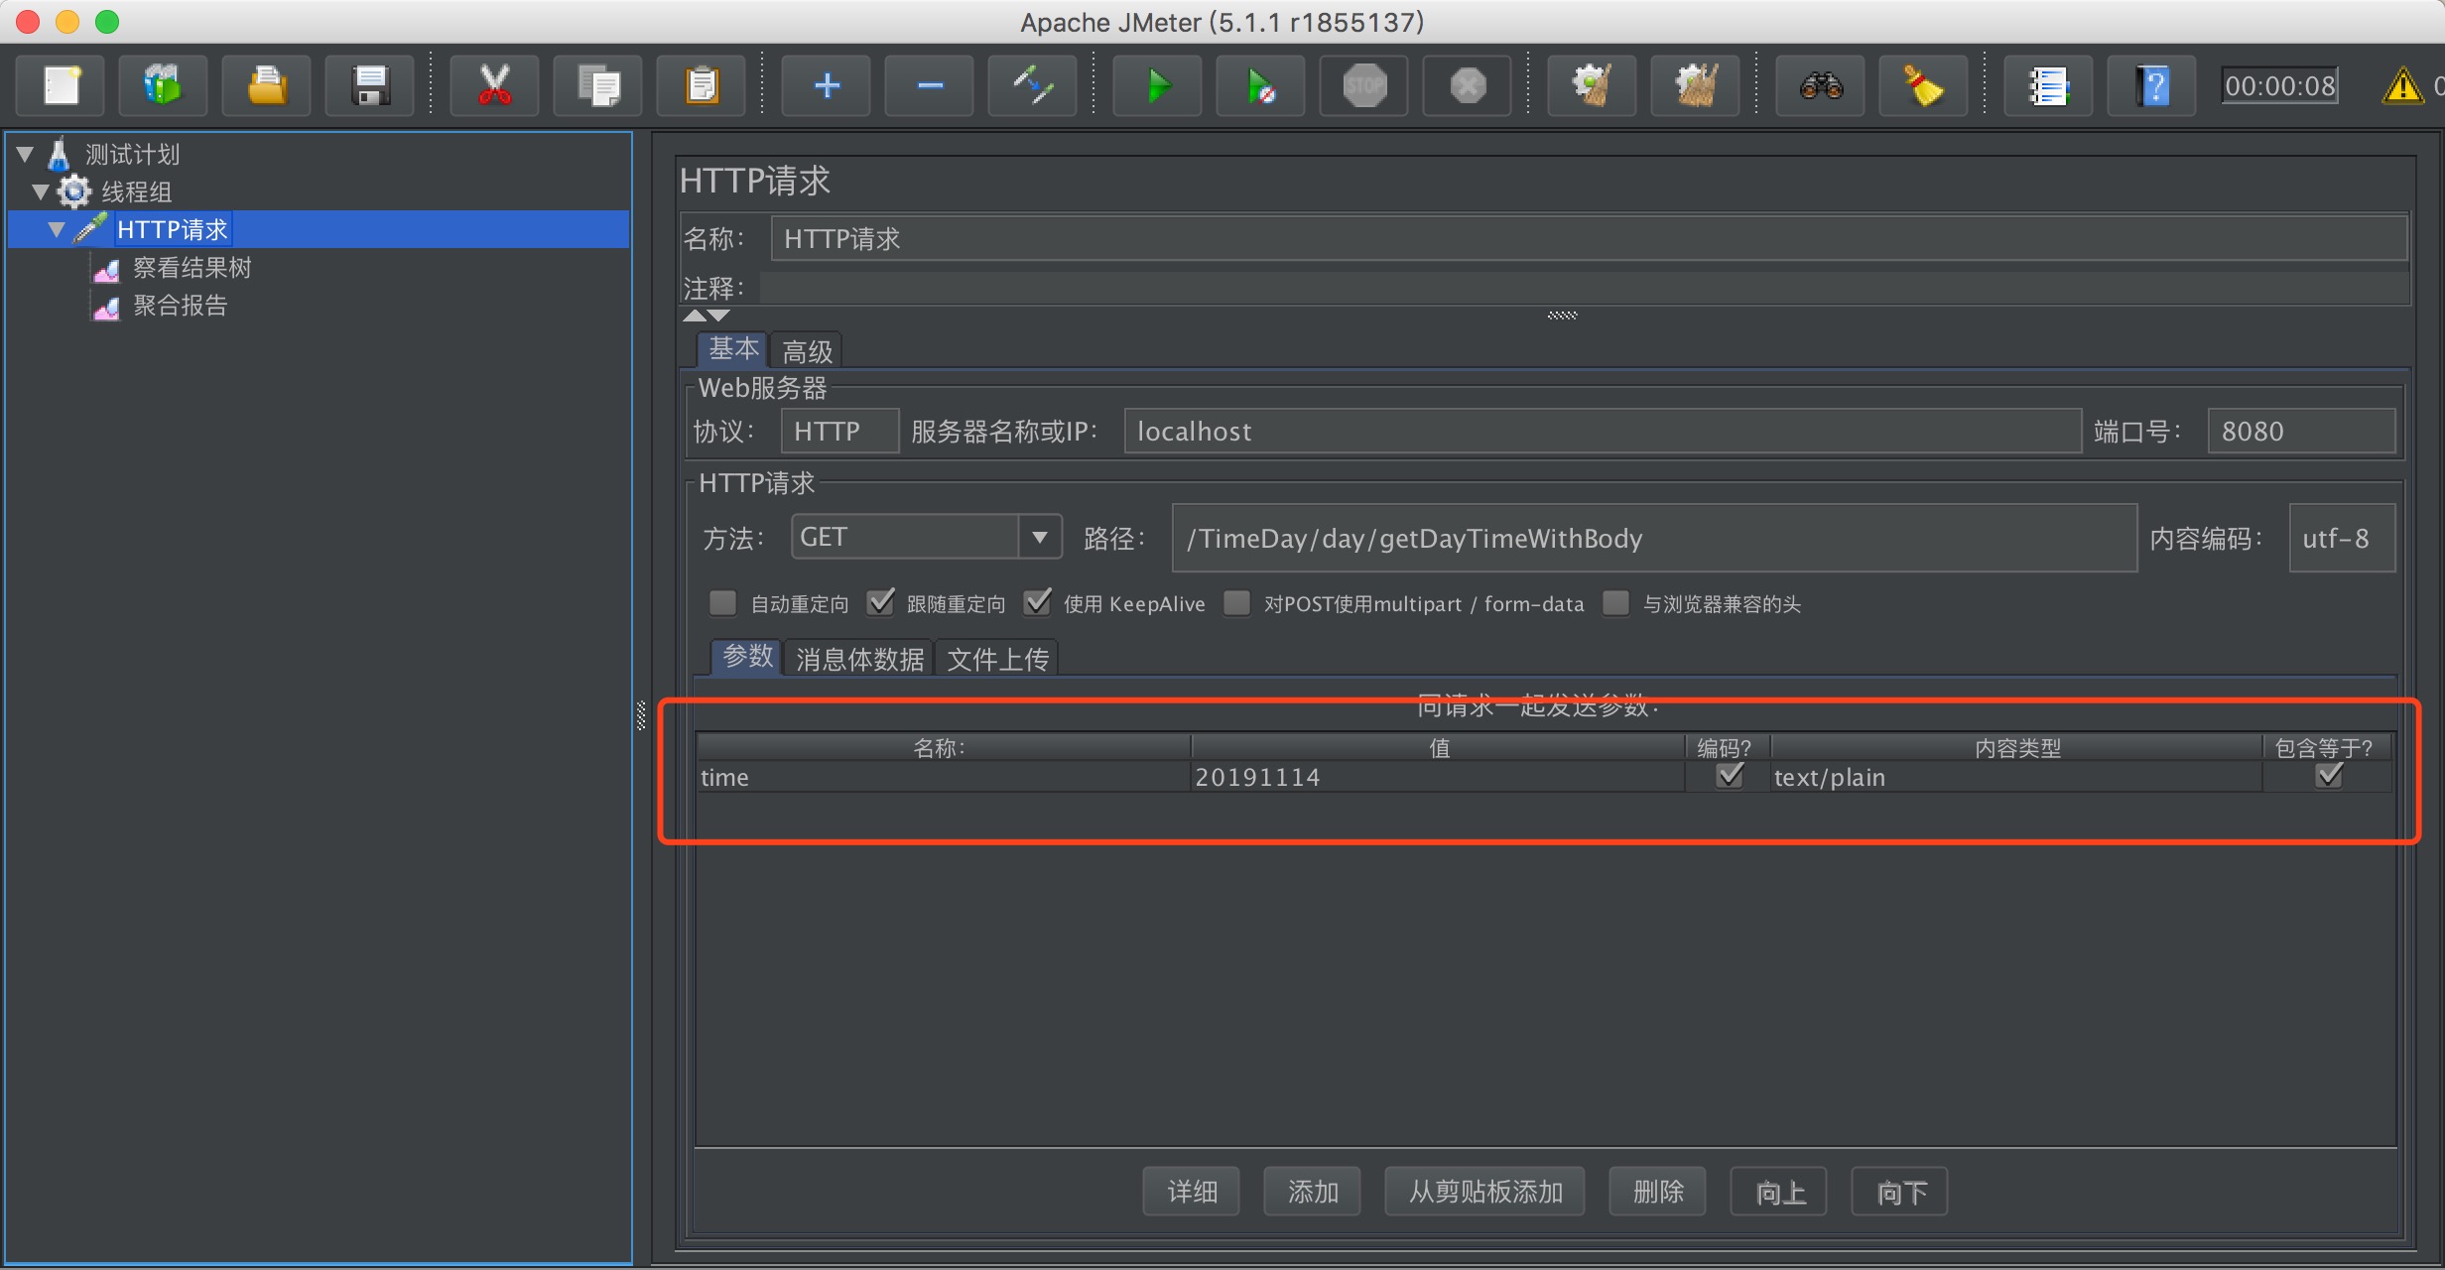Collapse the 线程组 tree node

41,191
